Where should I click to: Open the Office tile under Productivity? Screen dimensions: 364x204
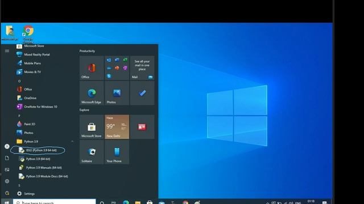pyautogui.click(x=92, y=68)
